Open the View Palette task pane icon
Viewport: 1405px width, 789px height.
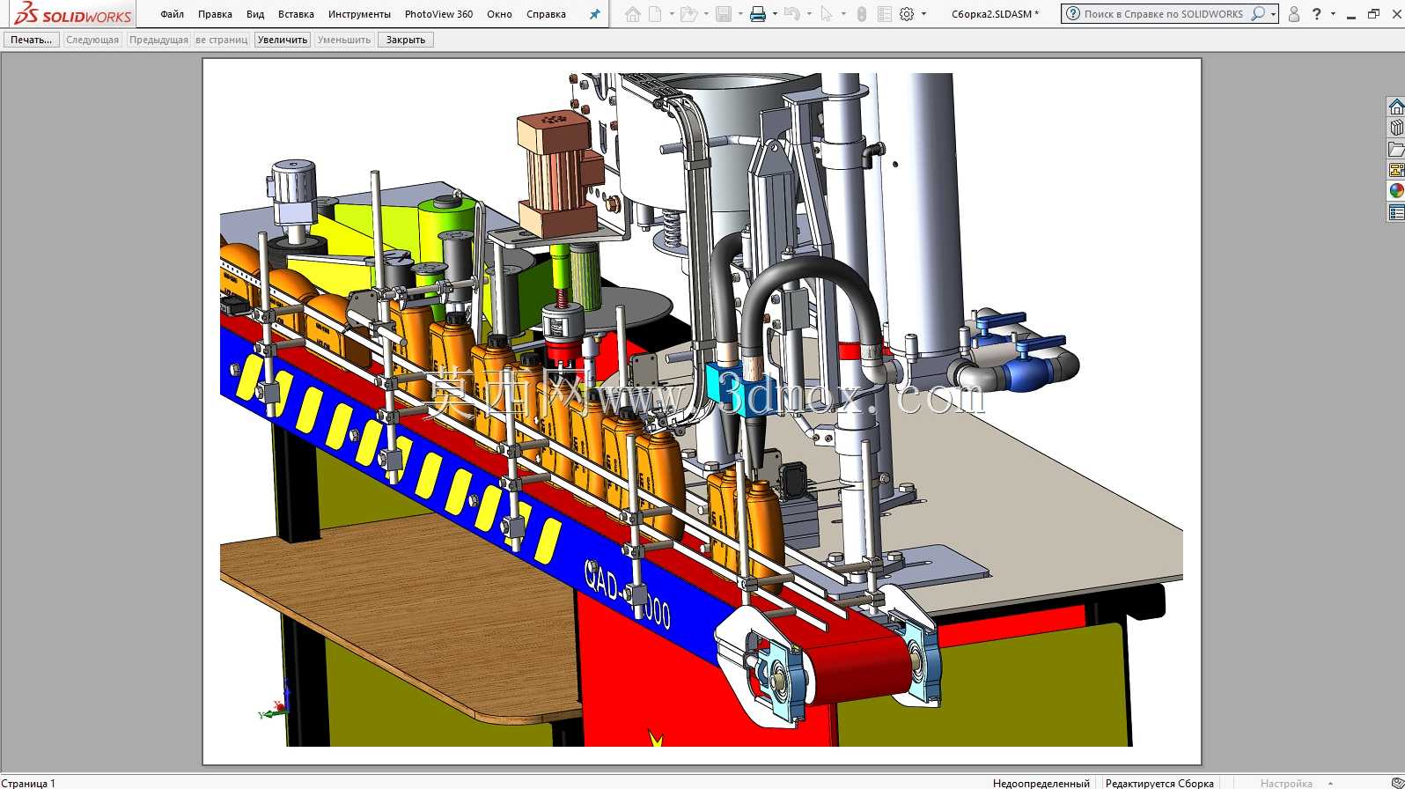pyautogui.click(x=1396, y=170)
